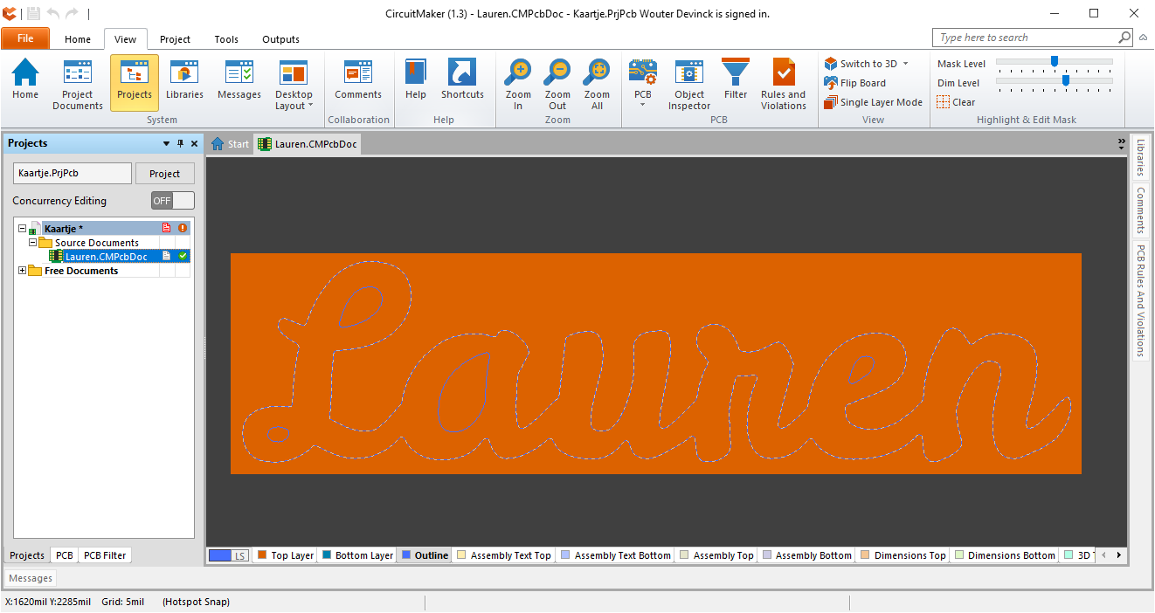
Task: Open the Libraries side panel tab
Action: point(1140,158)
